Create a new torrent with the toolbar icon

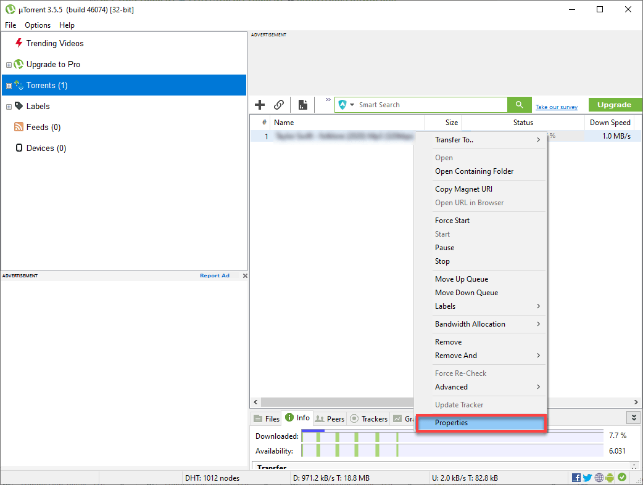(x=303, y=105)
